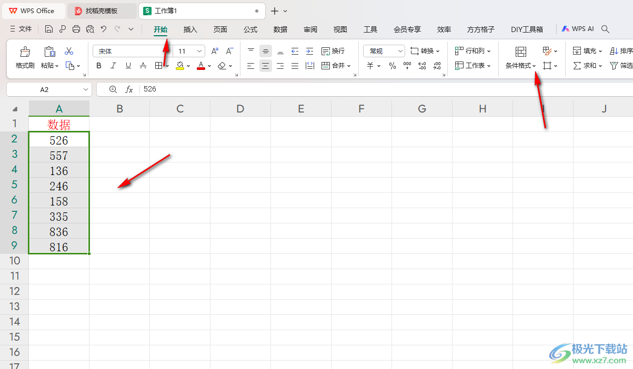
Task: Open Print Preview icon
Action: pos(90,29)
